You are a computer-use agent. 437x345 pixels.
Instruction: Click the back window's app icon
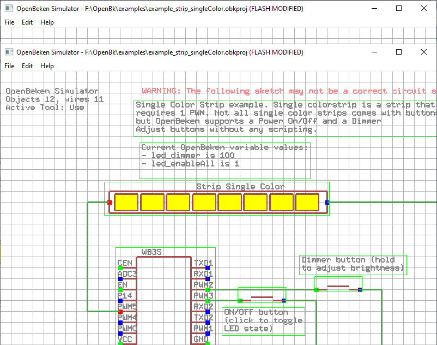[9, 8]
